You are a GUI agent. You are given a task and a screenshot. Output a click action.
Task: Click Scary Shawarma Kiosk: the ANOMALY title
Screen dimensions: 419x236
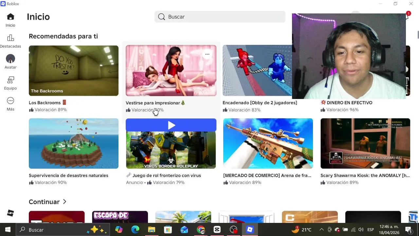[365, 175]
